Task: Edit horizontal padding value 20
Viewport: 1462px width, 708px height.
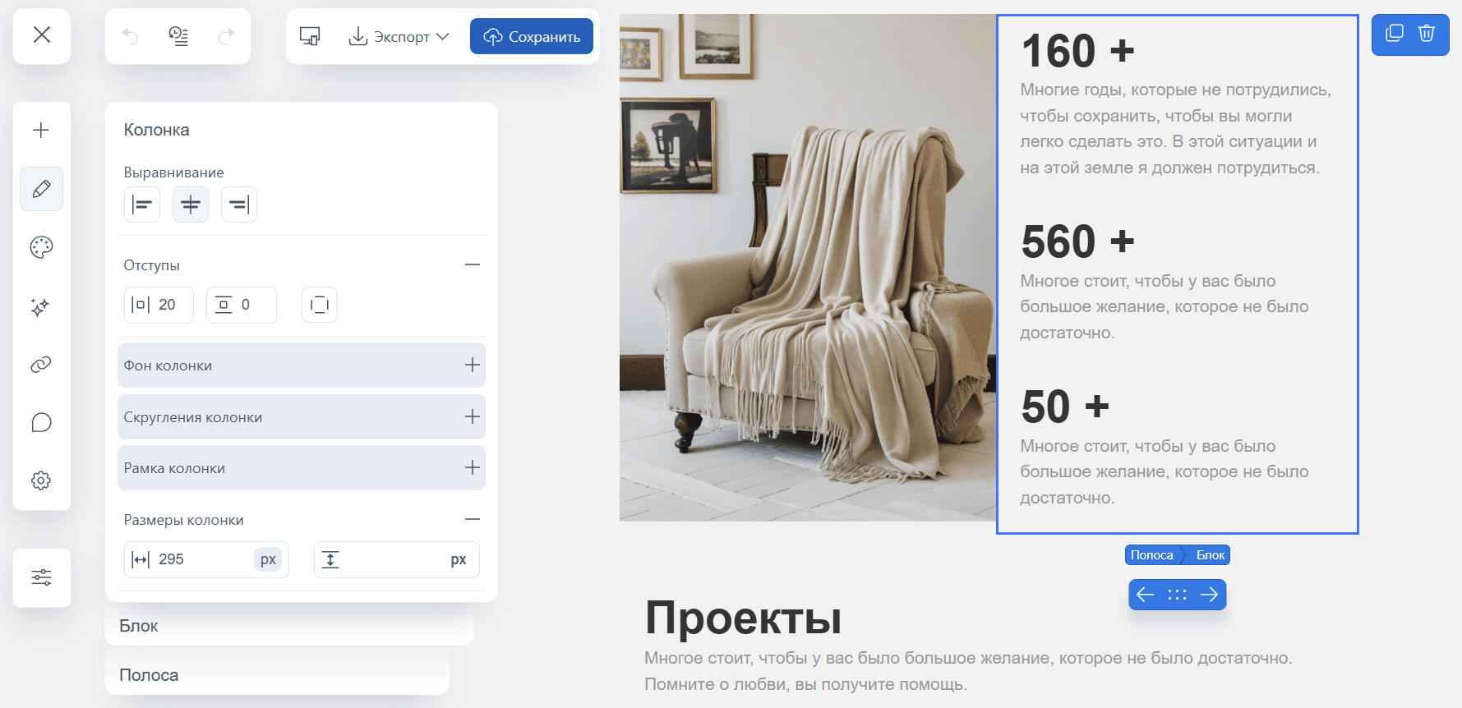Action: point(159,305)
